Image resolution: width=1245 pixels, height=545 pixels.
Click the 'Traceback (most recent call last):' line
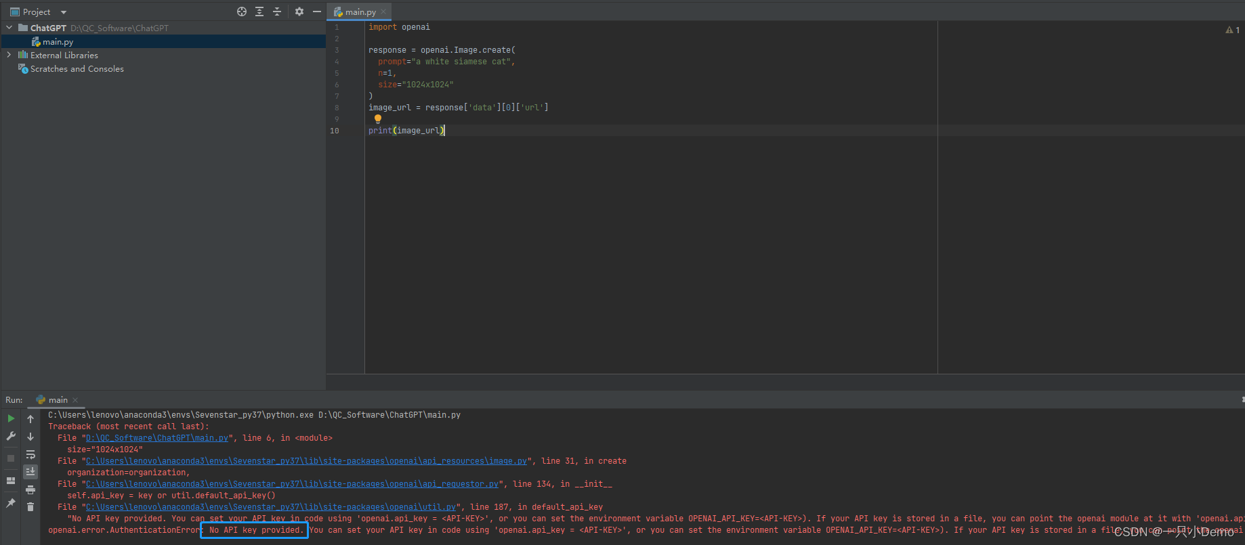click(x=129, y=427)
